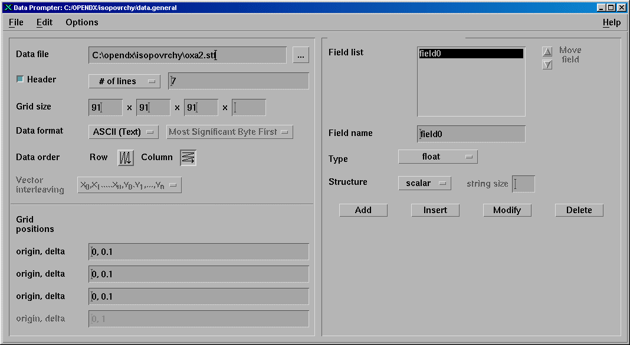Image resolution: width=630 pixels, height=345 pixels.
Task: Click the move field down arrow
Action: click(x=547, y=65)
